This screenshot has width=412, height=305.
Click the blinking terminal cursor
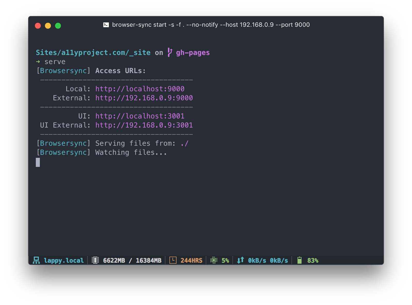[38, 163]
